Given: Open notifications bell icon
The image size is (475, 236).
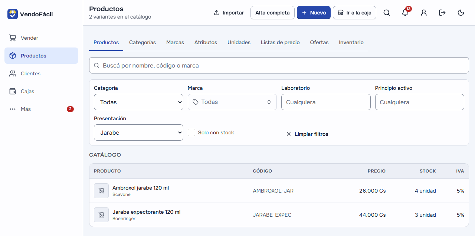Looking at the screenshot, I should click(405, 13).
